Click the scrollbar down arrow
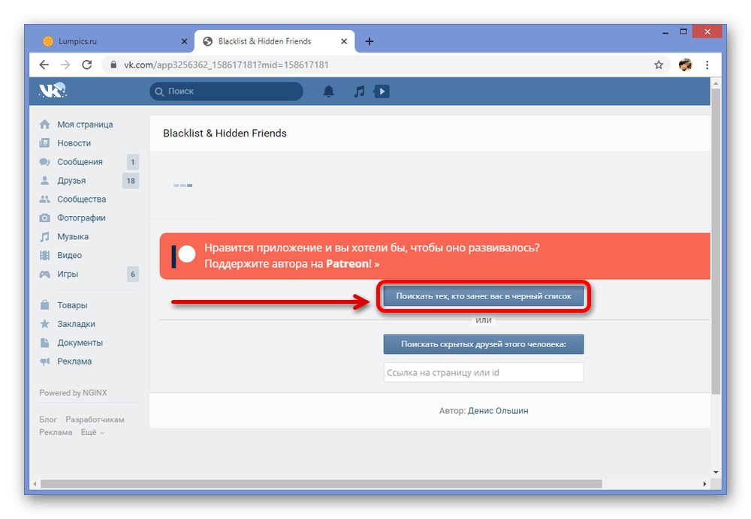 point(716,472)
